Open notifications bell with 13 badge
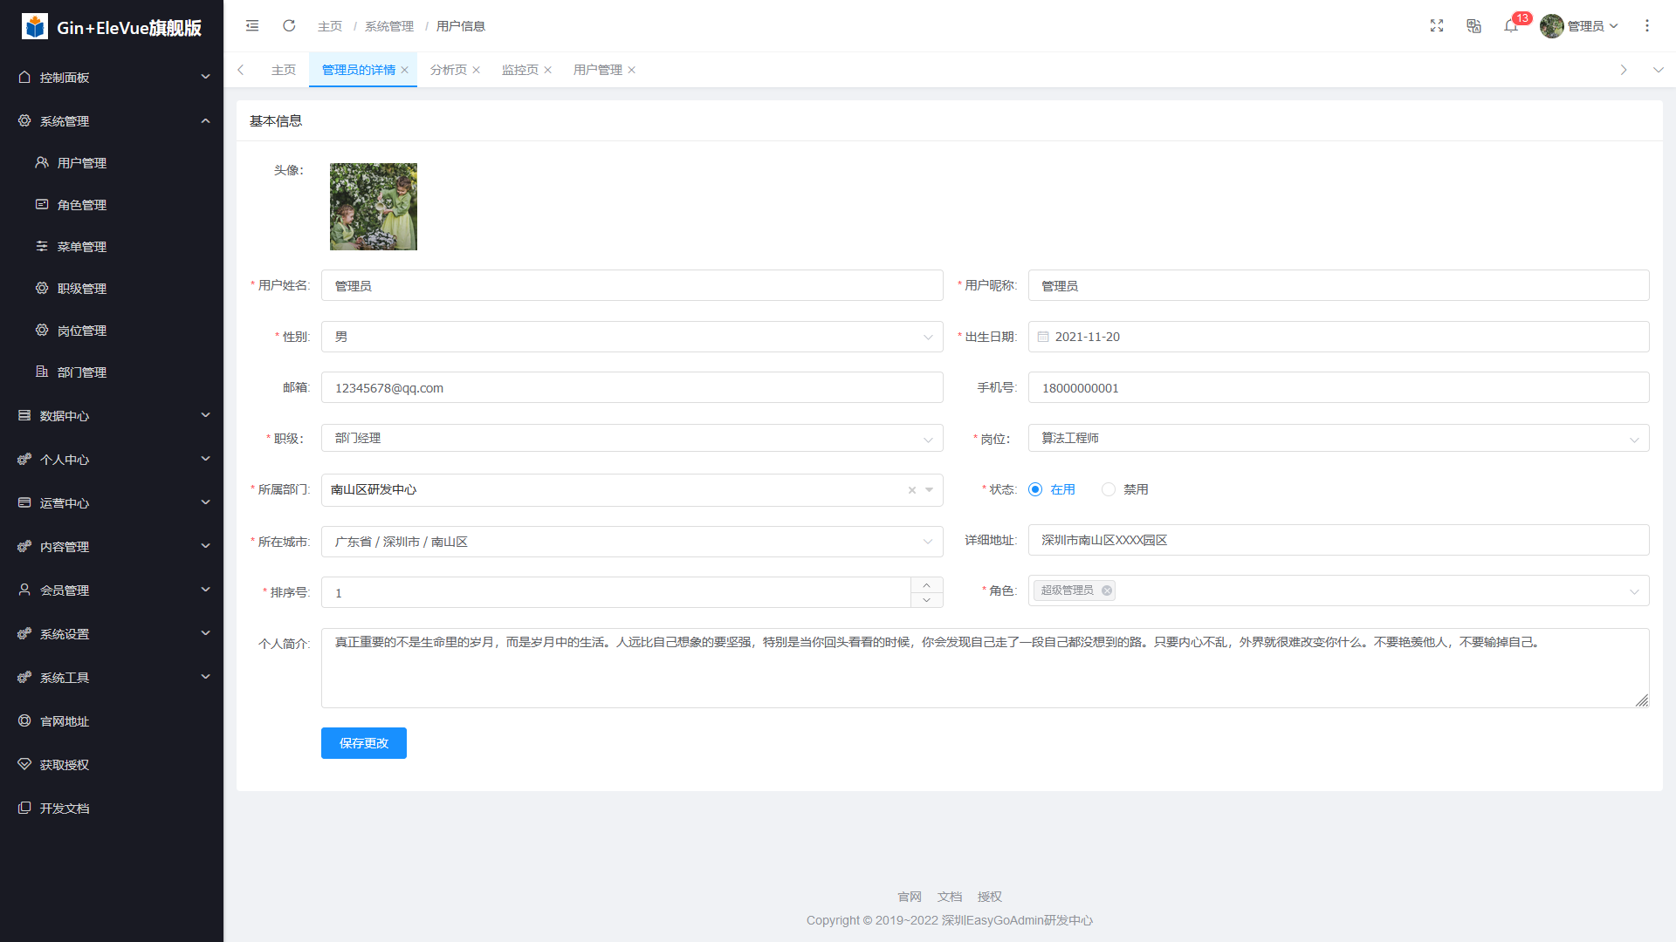 point(1511,26)
